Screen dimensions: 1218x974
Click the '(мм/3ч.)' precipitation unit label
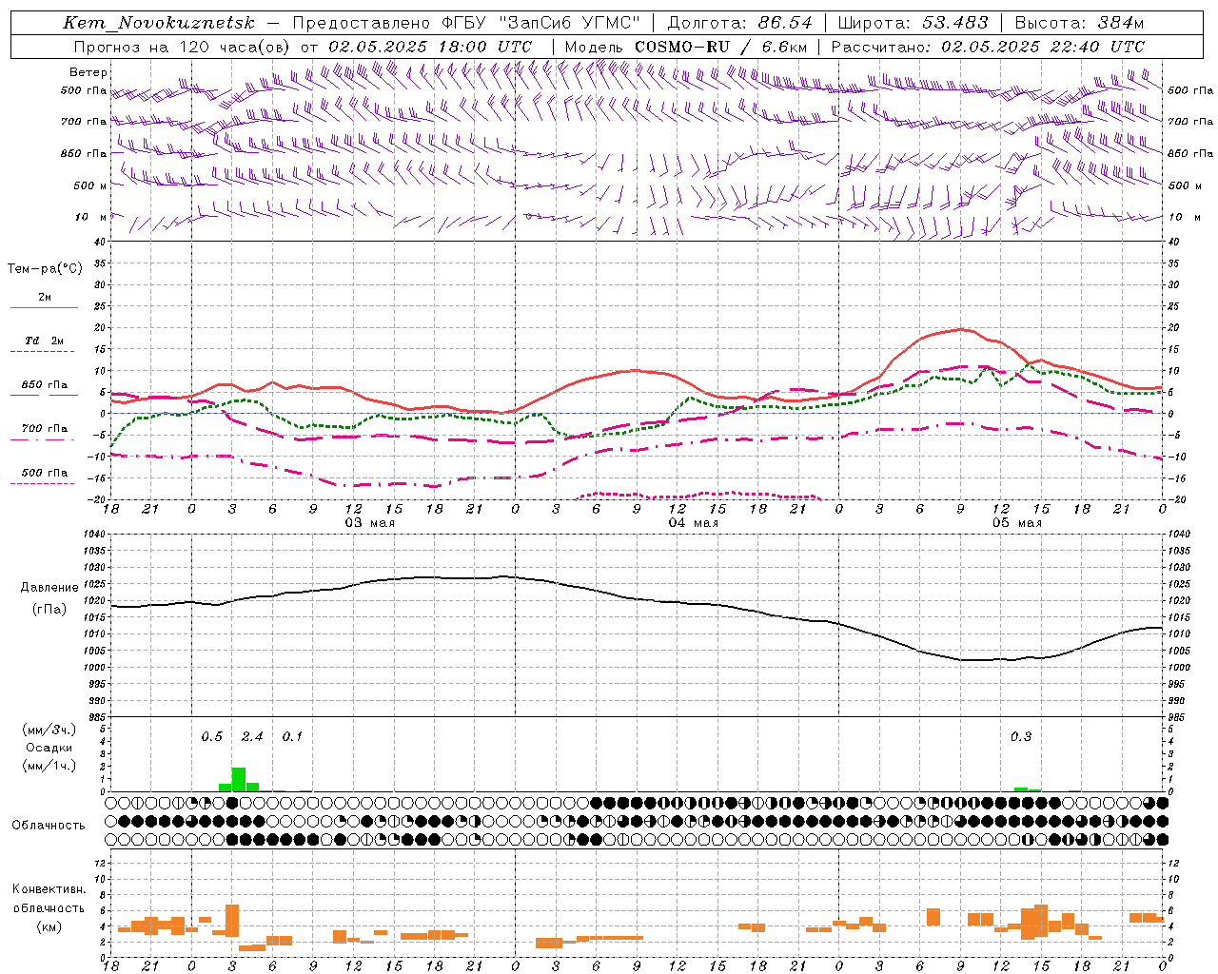click(x=49, y=730)
